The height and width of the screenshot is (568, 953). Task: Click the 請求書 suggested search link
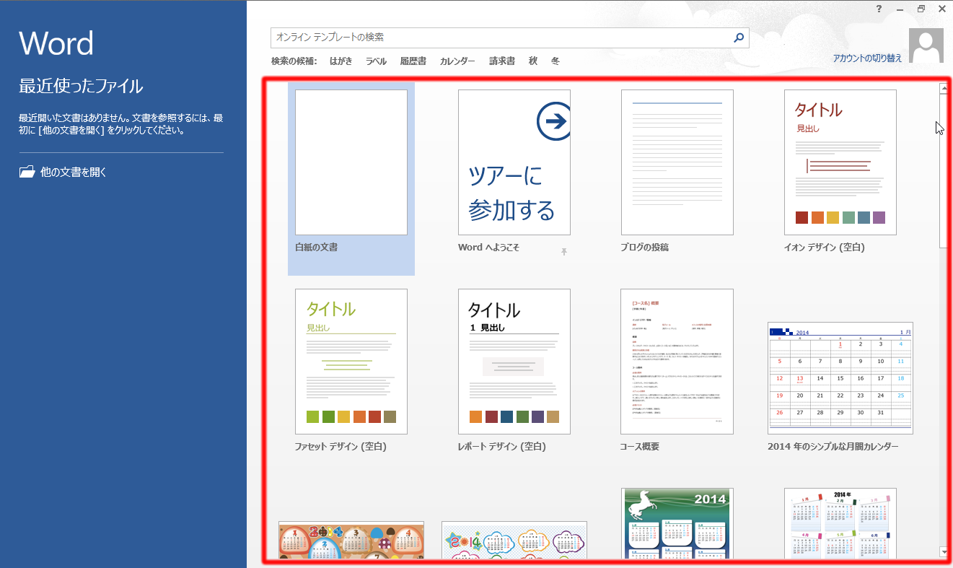[x=501, y=61]
